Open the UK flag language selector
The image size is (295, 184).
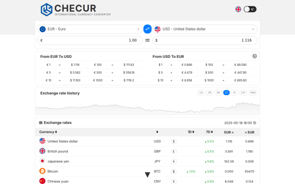pos(238,9)
